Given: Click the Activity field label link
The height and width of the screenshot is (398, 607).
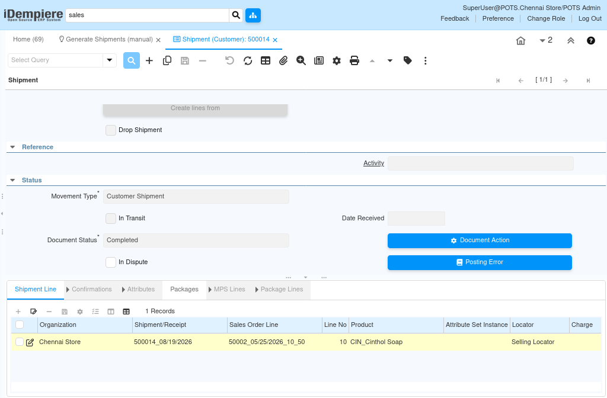Looking at the screenshot, I should coord(373,163).
